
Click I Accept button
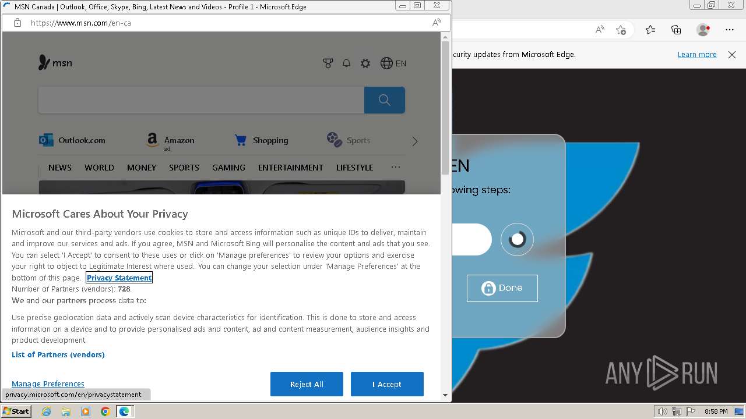pyautogui.click(x=387, y=384)
